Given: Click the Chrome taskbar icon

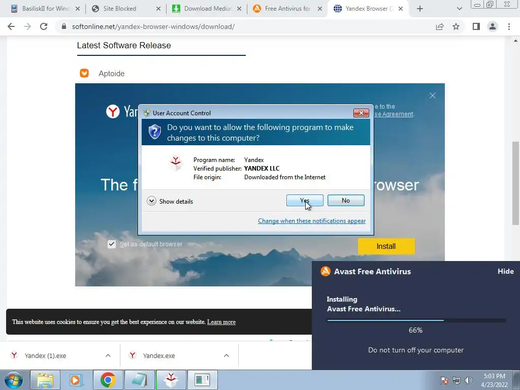Looking at the screenshot, I should [108, 380].
